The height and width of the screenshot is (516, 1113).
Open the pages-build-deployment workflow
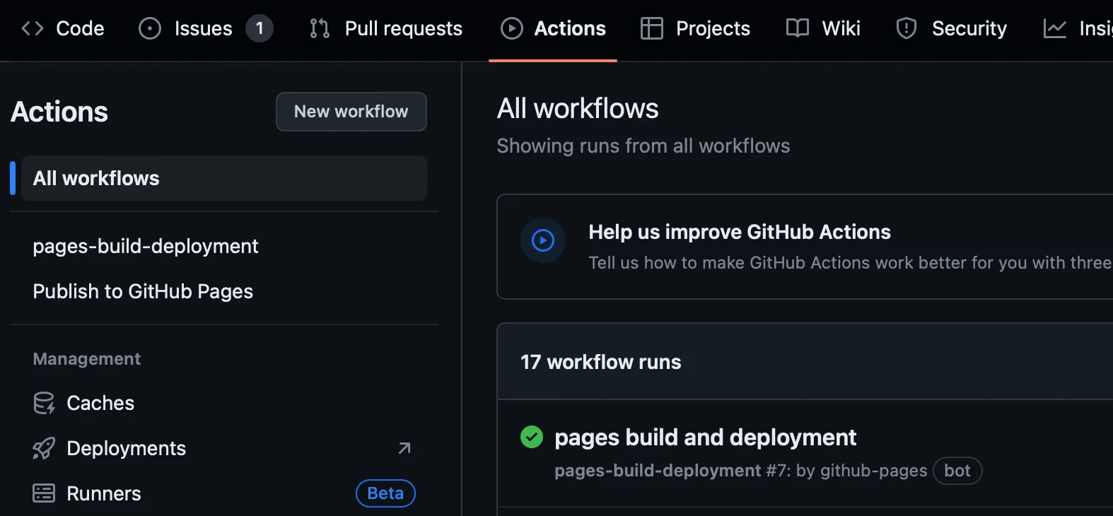[146, 246]
